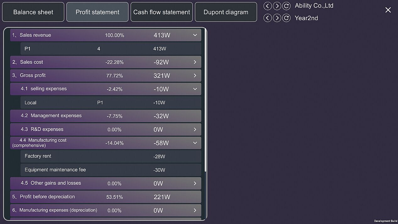Viewport: 398px width, 224px height.
Task: Collapse Manufacturing cost (comprehensive) row
Action: click(195, 143)
